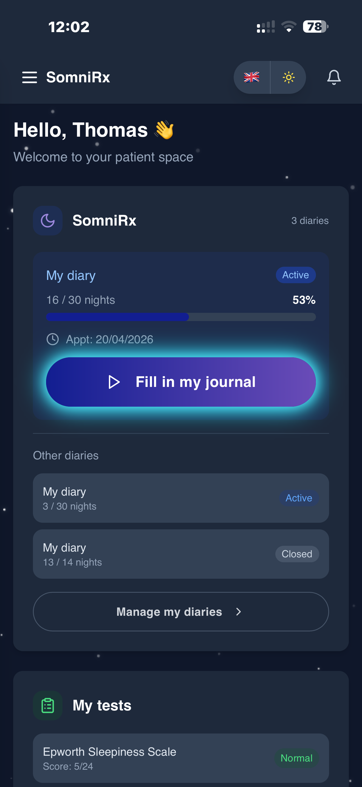Open the 3 / 30 nights diary

(152, 498)
